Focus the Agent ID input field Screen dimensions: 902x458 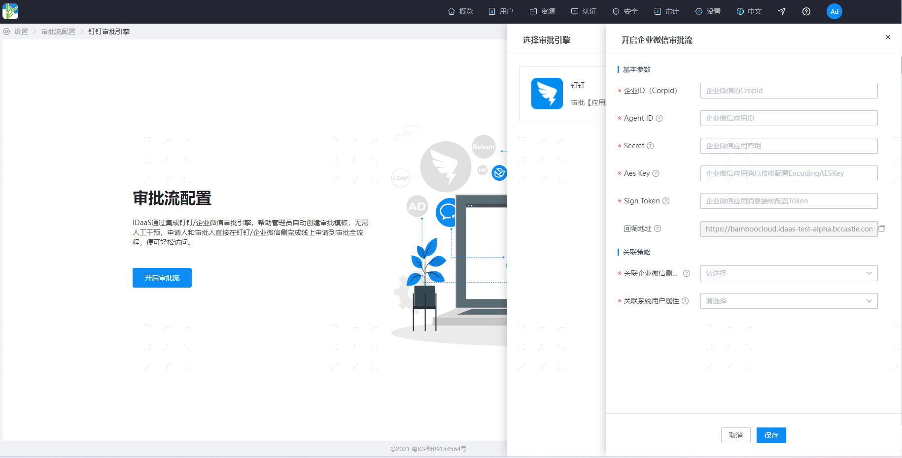[789, 118]
